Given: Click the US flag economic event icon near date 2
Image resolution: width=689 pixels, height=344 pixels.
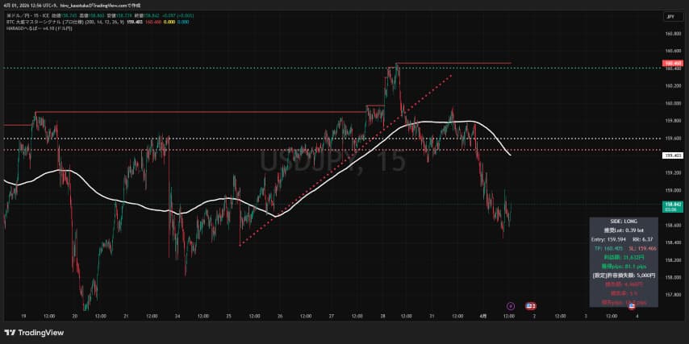Looking at the screenshot, I should pos(532,306).
